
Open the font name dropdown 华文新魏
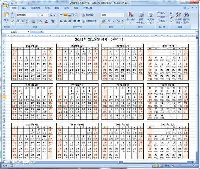39,15
